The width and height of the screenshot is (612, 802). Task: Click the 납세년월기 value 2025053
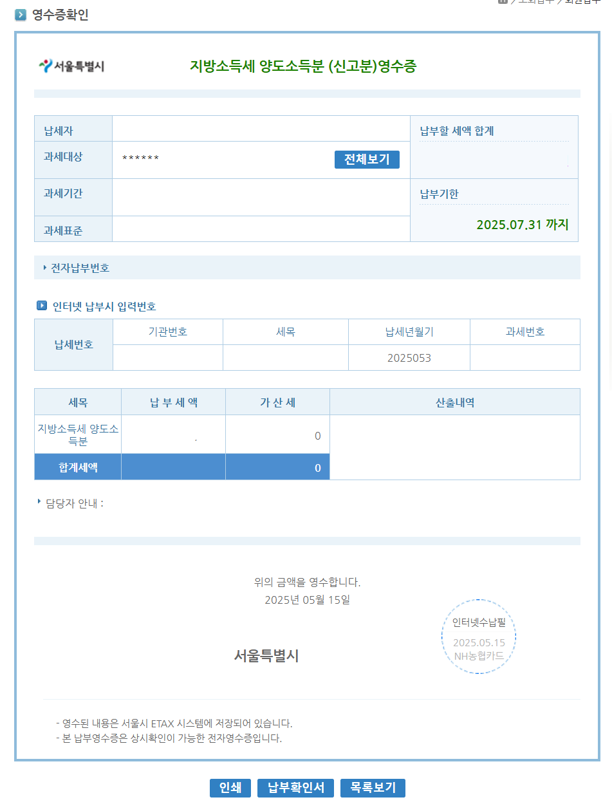point(409,358)
